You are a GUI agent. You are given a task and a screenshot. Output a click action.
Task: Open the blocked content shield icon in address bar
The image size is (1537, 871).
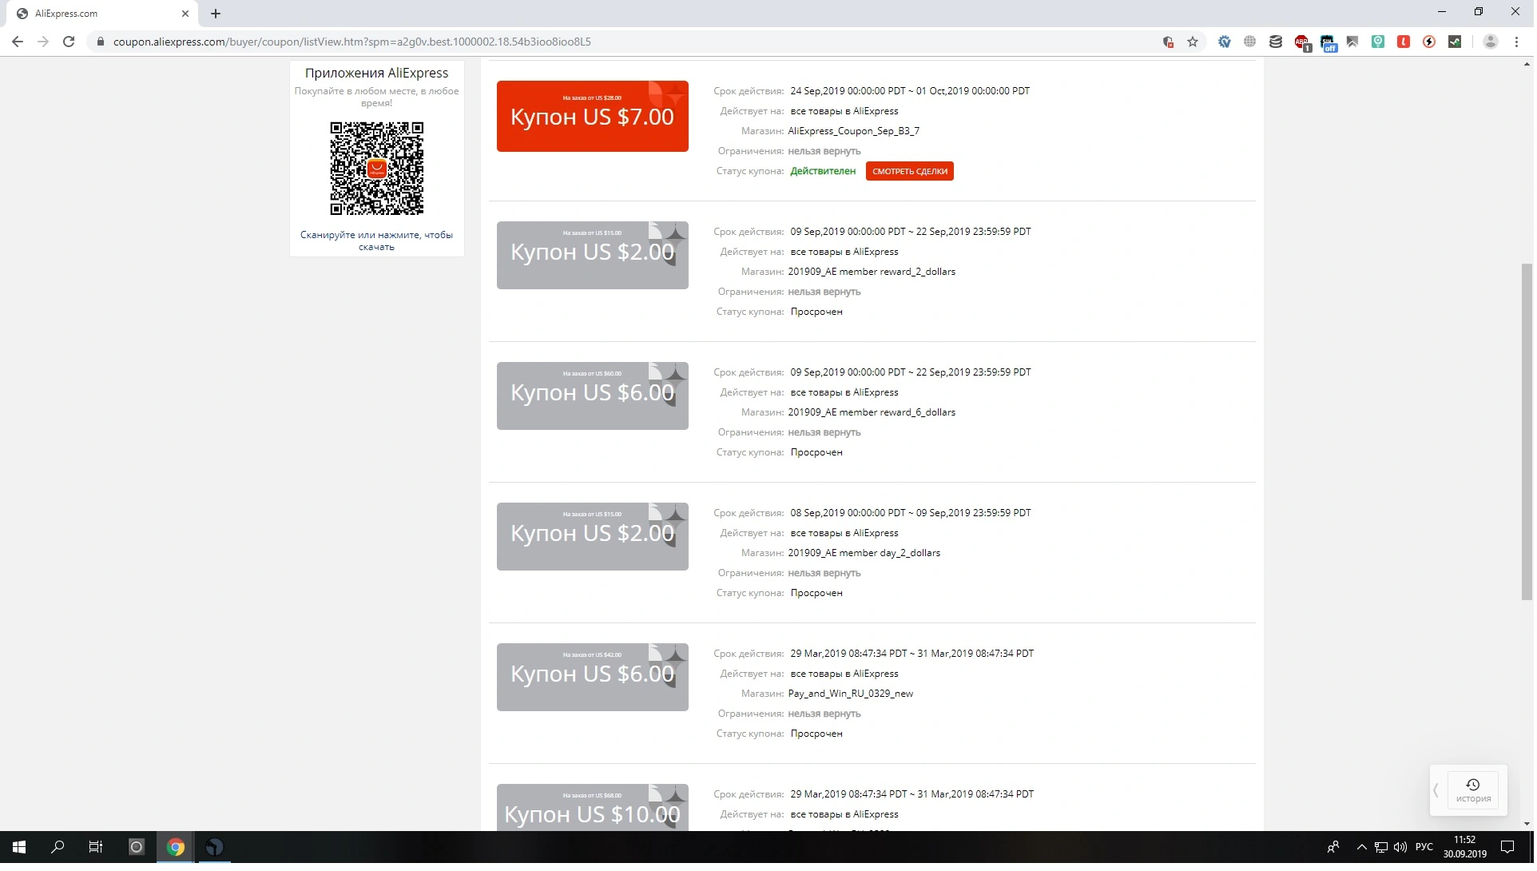[1168, 42]
